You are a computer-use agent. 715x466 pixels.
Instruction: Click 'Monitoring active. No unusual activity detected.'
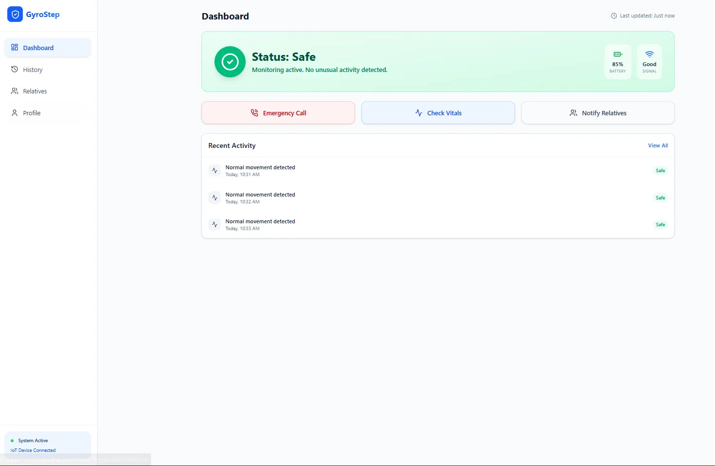click(320, 70)
